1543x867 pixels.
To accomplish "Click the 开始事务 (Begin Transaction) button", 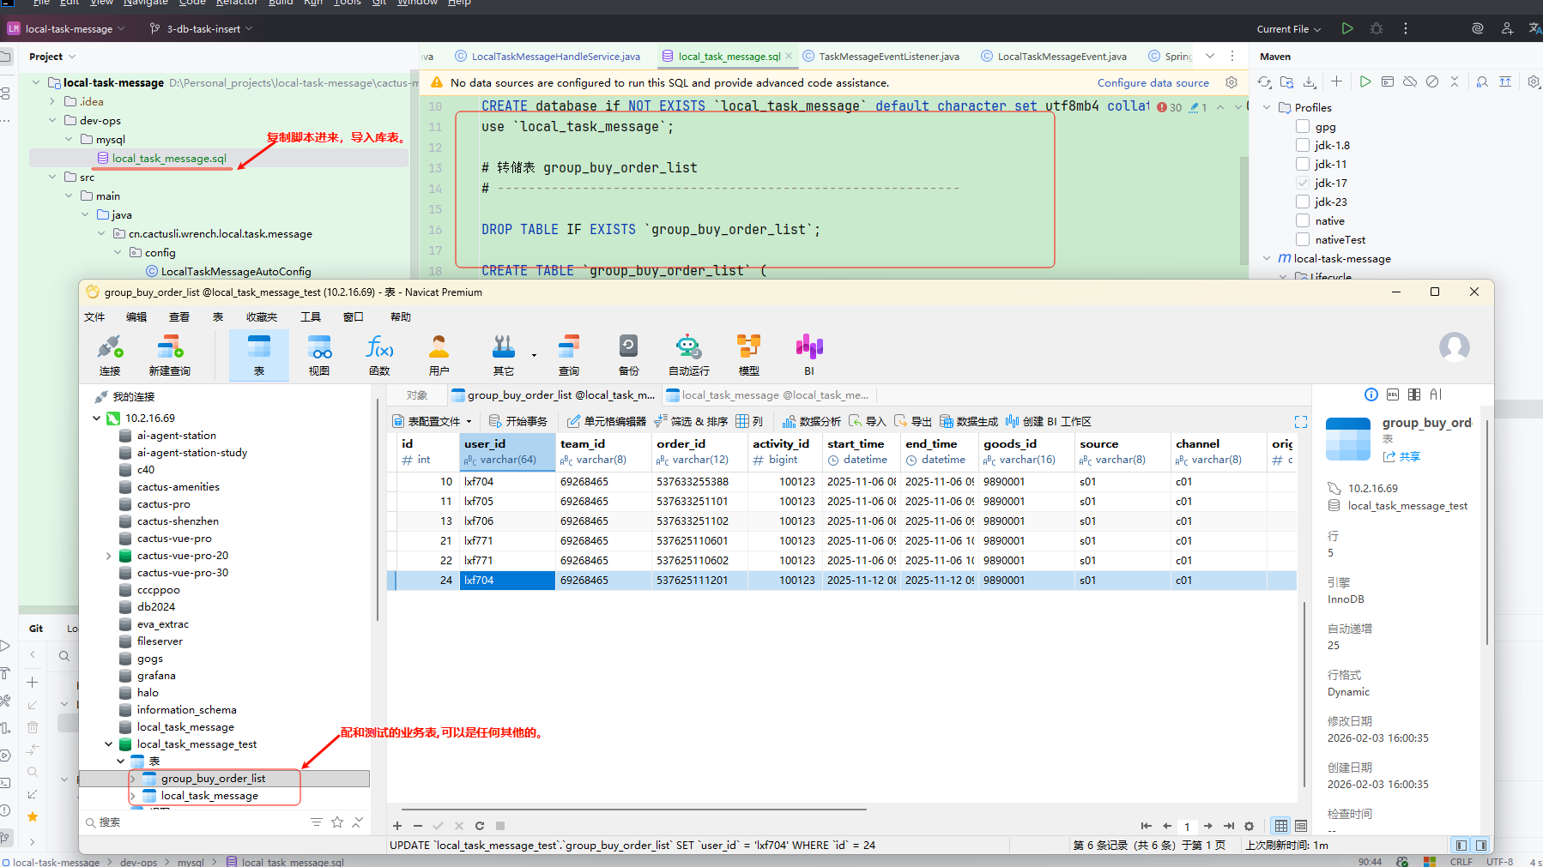I will [518, 421].
